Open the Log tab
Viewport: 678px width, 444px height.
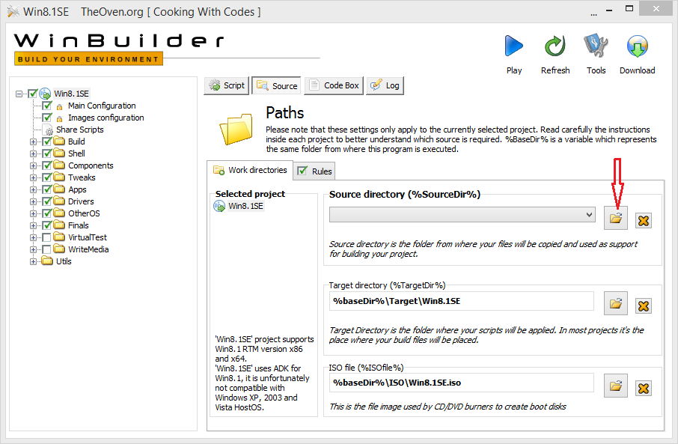pyautogui.click(x=385, y=85)
